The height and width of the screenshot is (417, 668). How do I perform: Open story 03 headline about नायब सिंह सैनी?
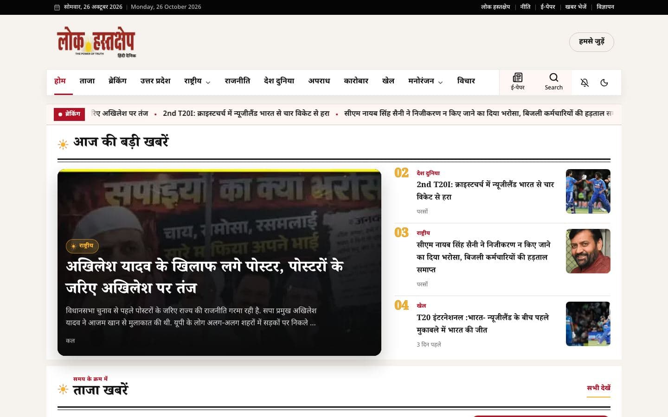coord(483,257)
